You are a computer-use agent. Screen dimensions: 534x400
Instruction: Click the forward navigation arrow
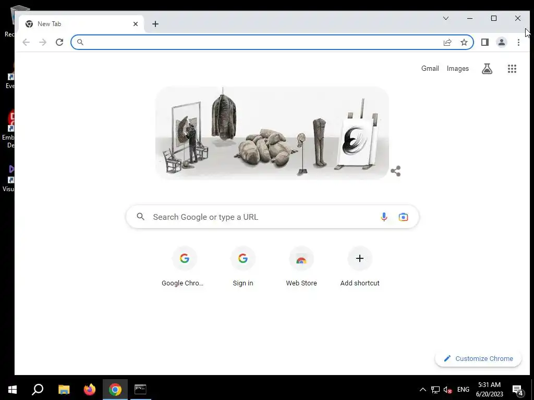43,42
